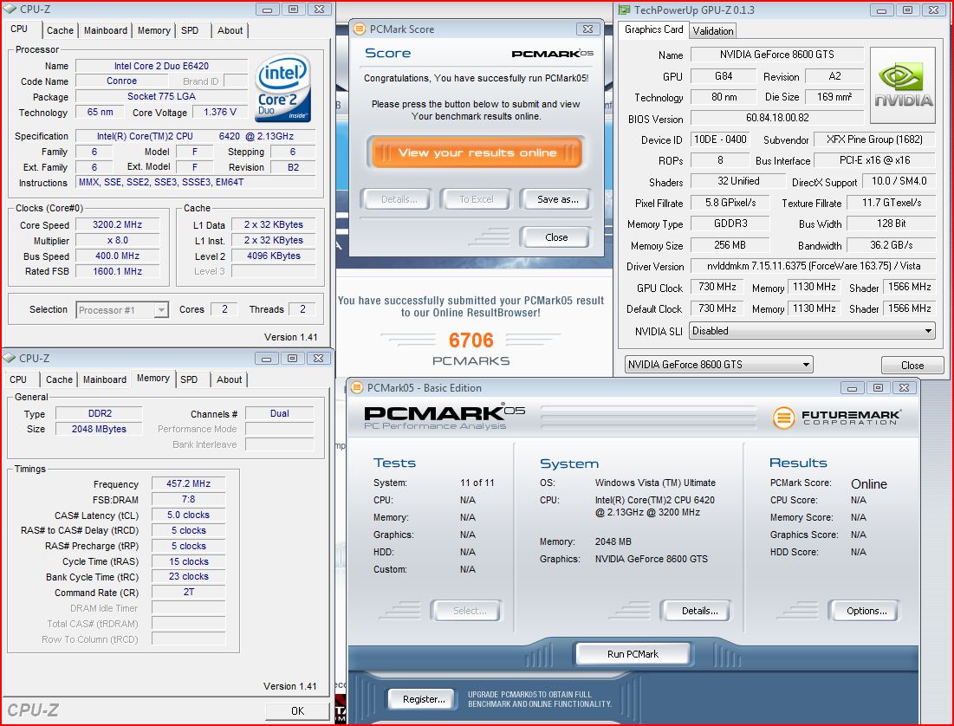The width and height of the screenshot is (954, 726).
Task: Open Memory tab in top CPU-Z window
Action: (154, 30)
